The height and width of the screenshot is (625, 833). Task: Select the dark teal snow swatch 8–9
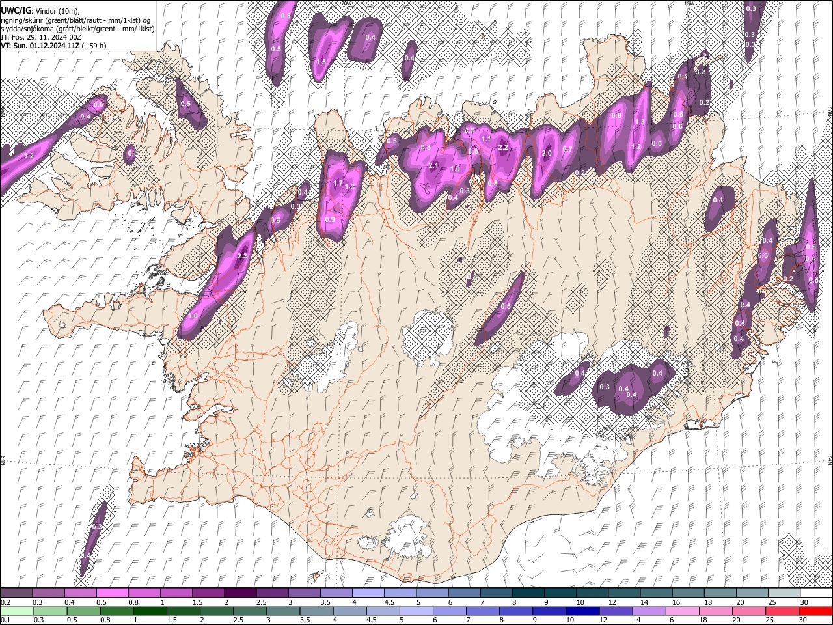click(x=528, y=593)
